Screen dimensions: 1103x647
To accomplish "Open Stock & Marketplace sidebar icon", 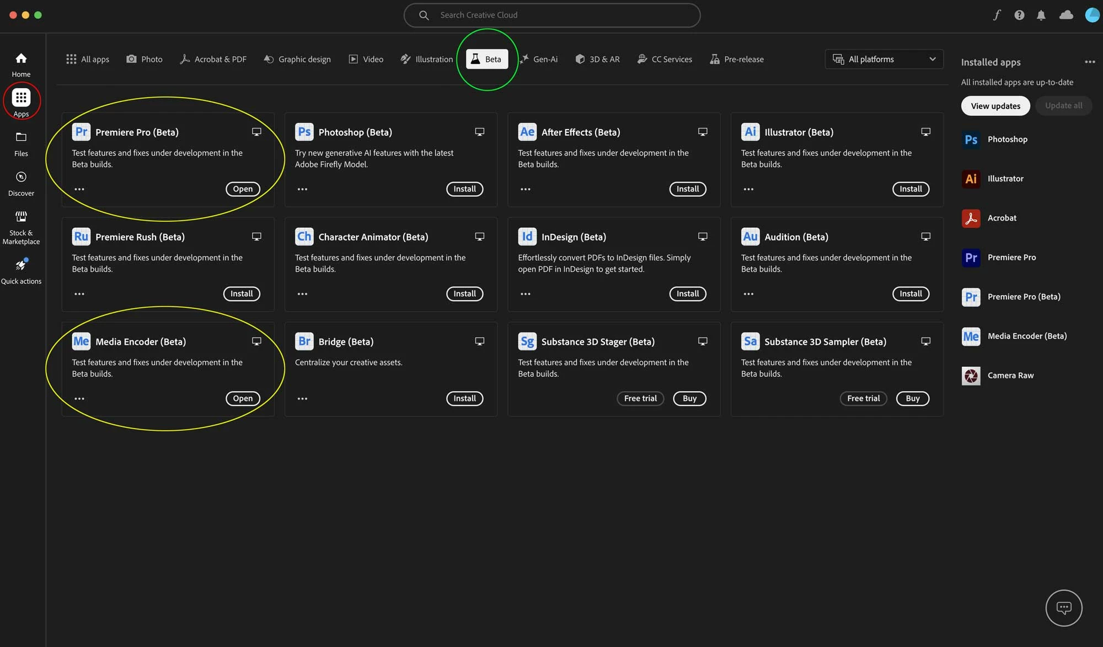I will tap(21, 226).
